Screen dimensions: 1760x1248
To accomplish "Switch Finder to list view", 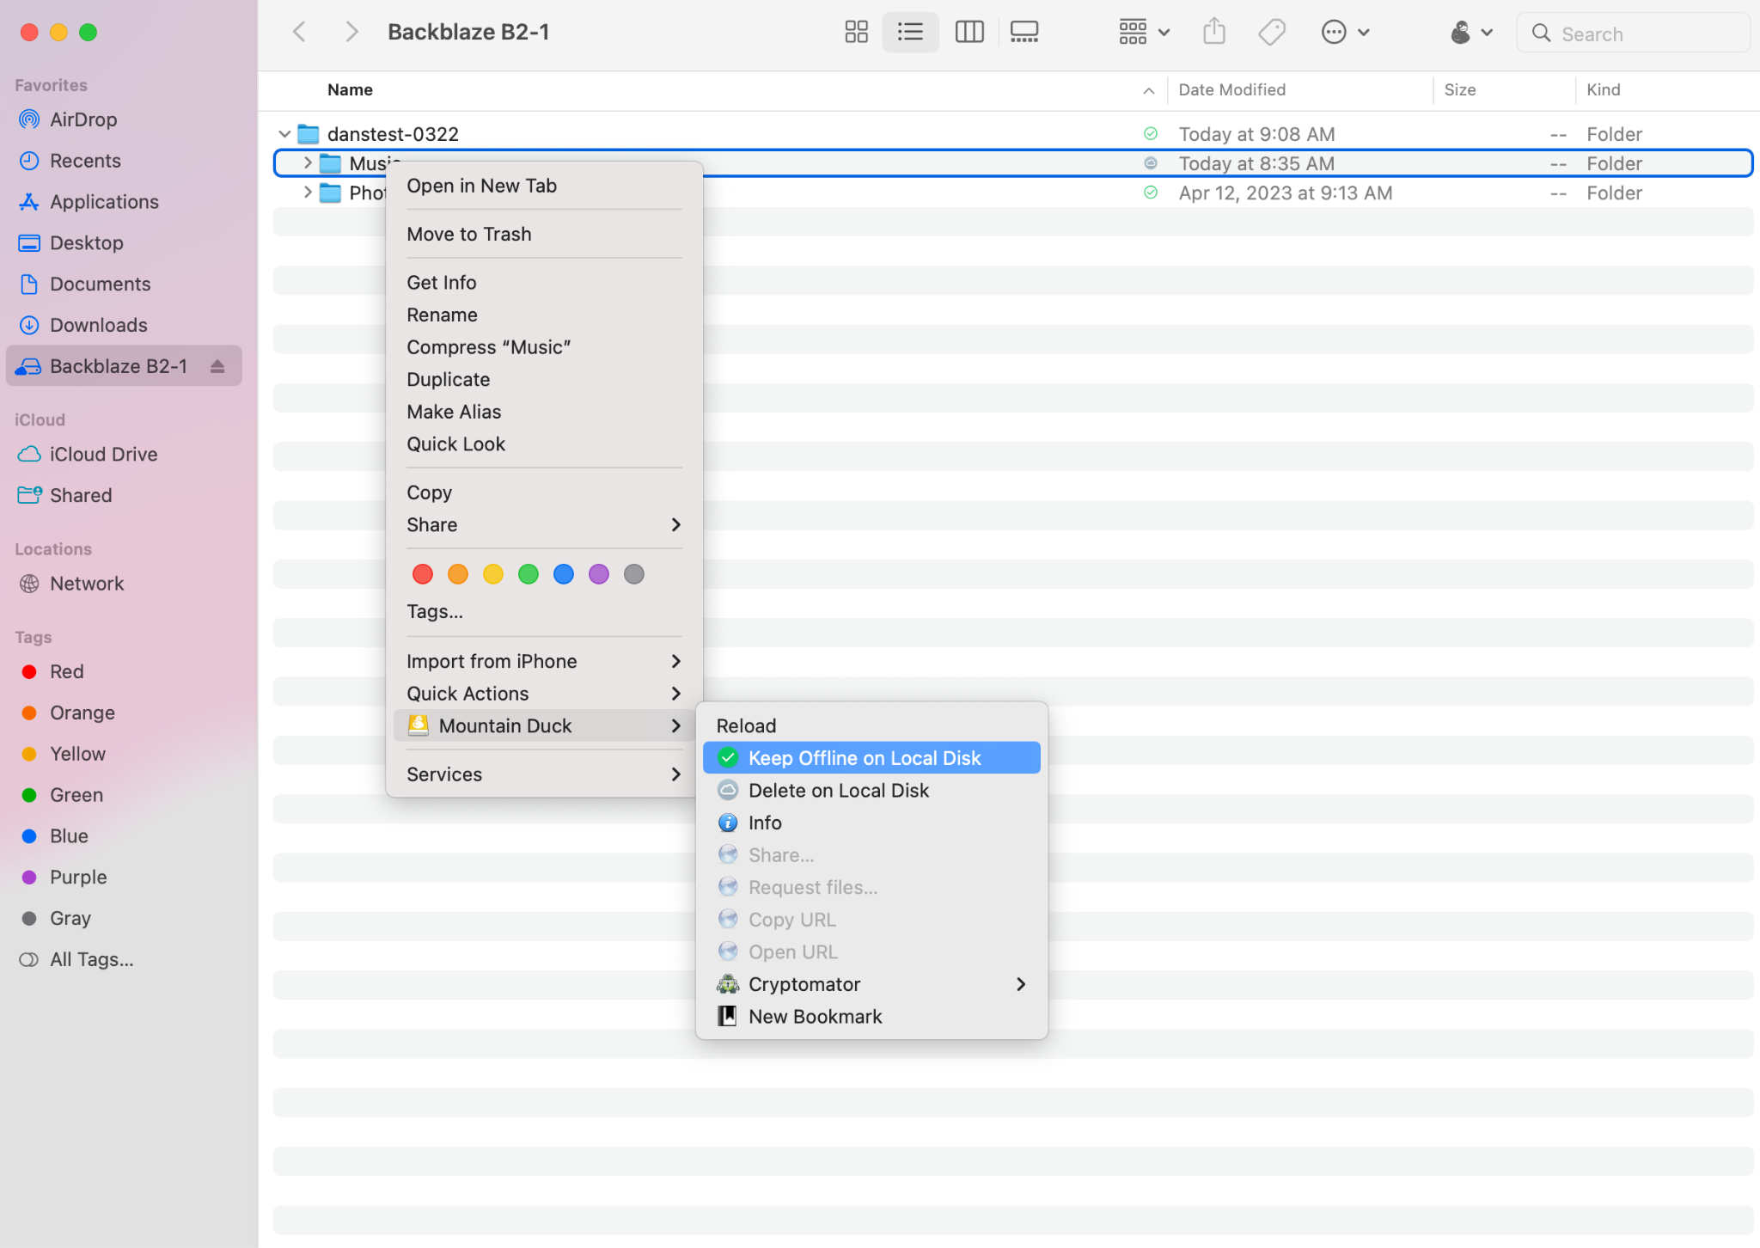I will click(910, 33).
